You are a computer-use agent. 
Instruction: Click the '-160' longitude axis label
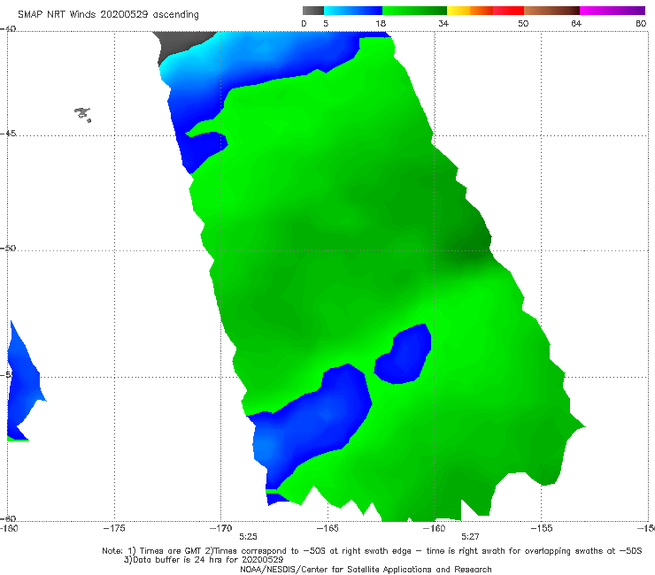coord(435,528)
